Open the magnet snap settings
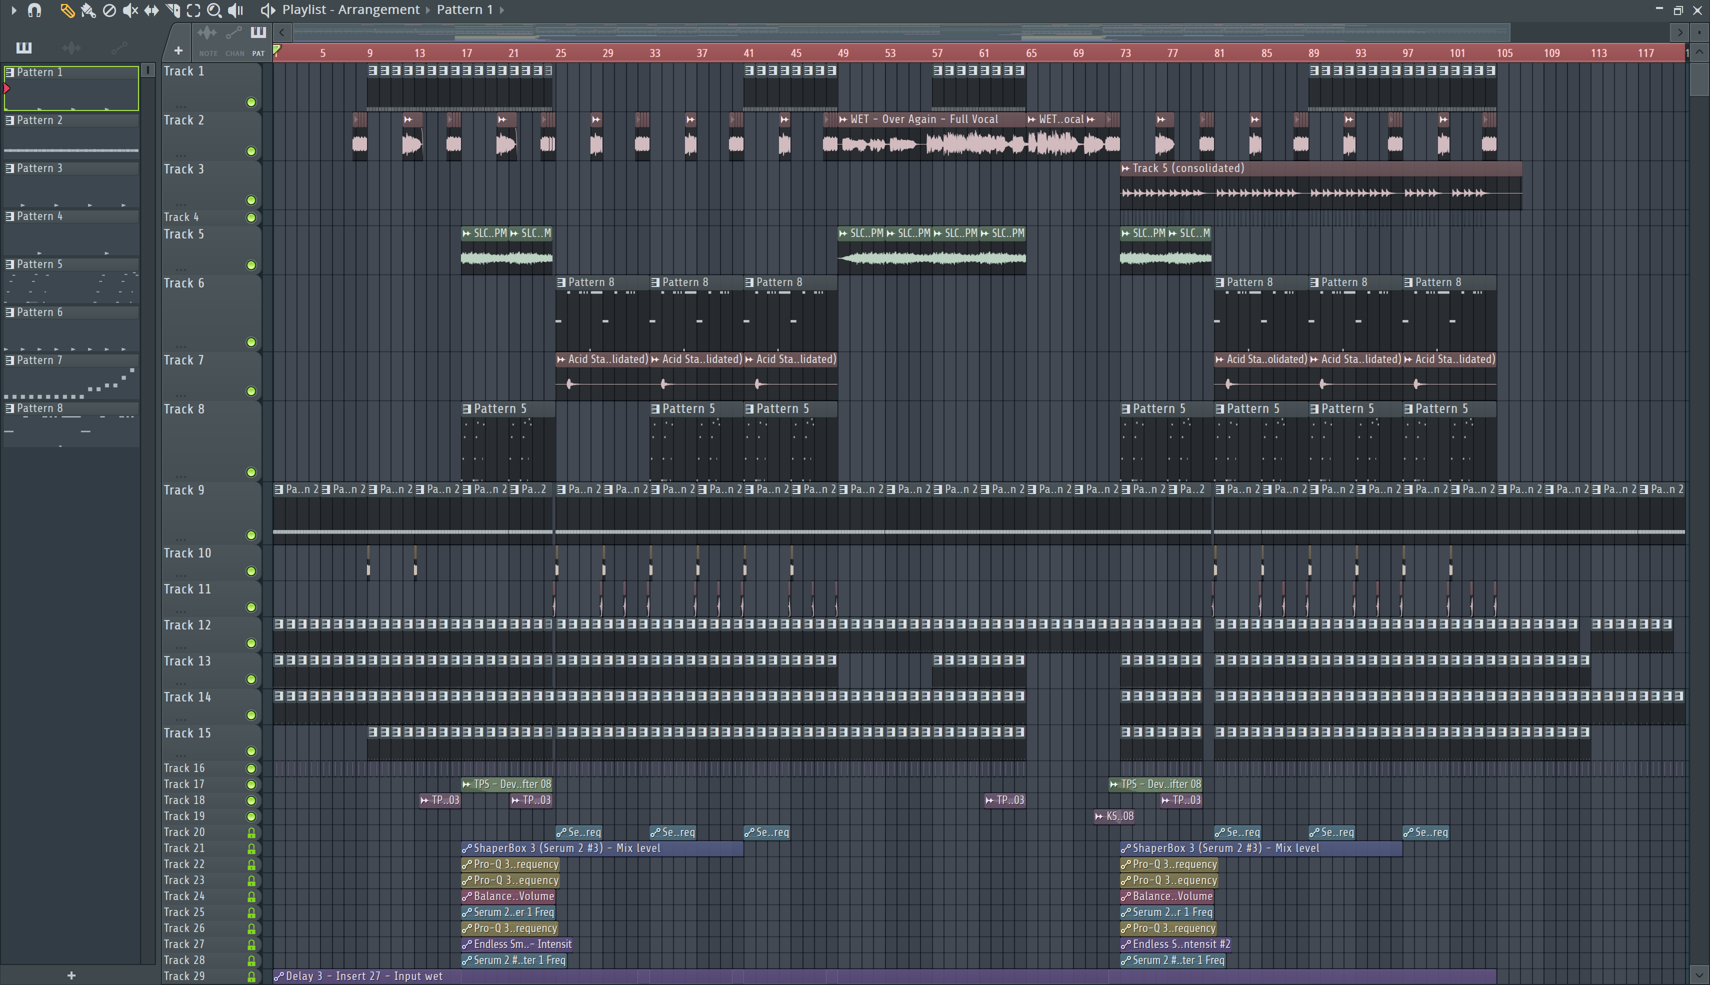The image size is (1710, 985). (34, 10)
